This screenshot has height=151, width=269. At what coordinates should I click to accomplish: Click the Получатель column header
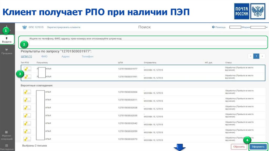coord(42,63)
